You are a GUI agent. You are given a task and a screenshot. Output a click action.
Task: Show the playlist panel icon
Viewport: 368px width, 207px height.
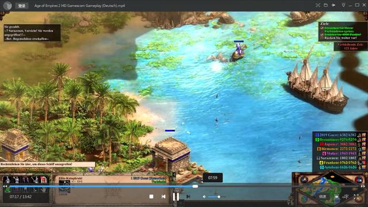tap(336, 197)
